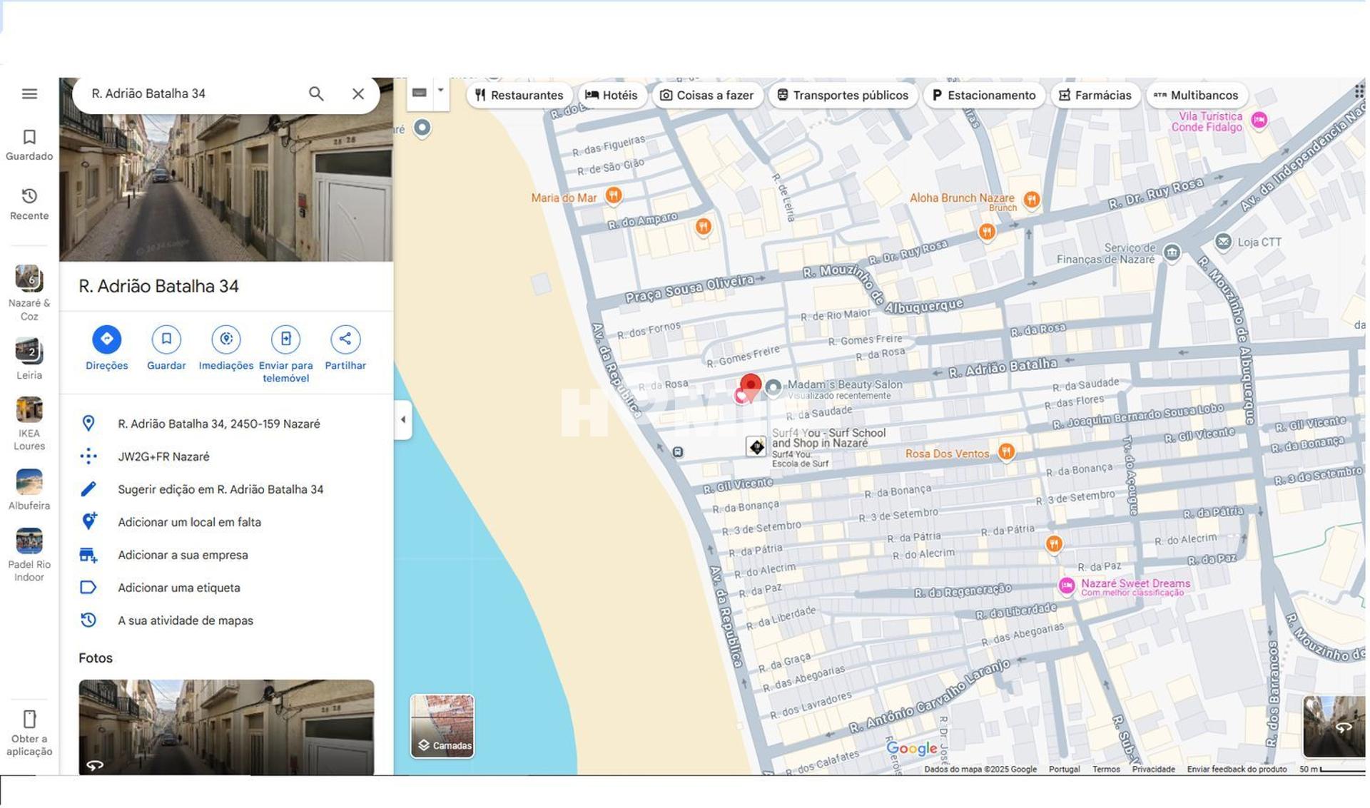Click the search magnifier icon

(315, 94)
